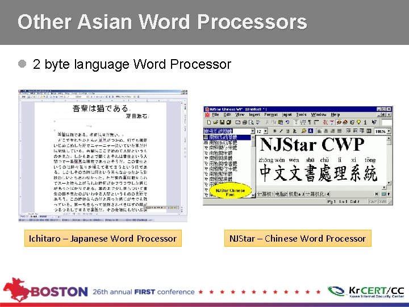Click the KrCERT/CC logo
Screen dimensions: 409x307
pyautogui.click(x=366, y=292)
